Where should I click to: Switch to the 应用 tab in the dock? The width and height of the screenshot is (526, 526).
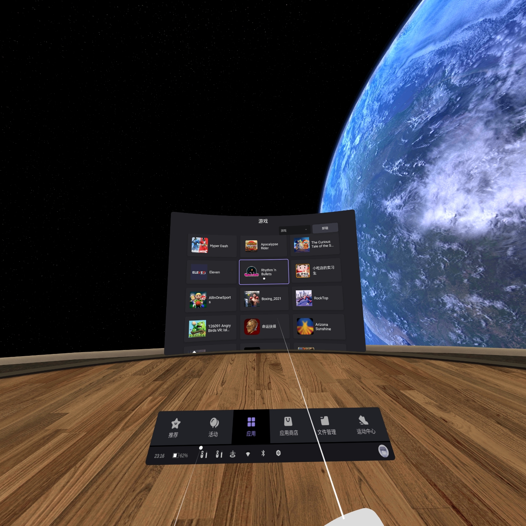point(251,426)
